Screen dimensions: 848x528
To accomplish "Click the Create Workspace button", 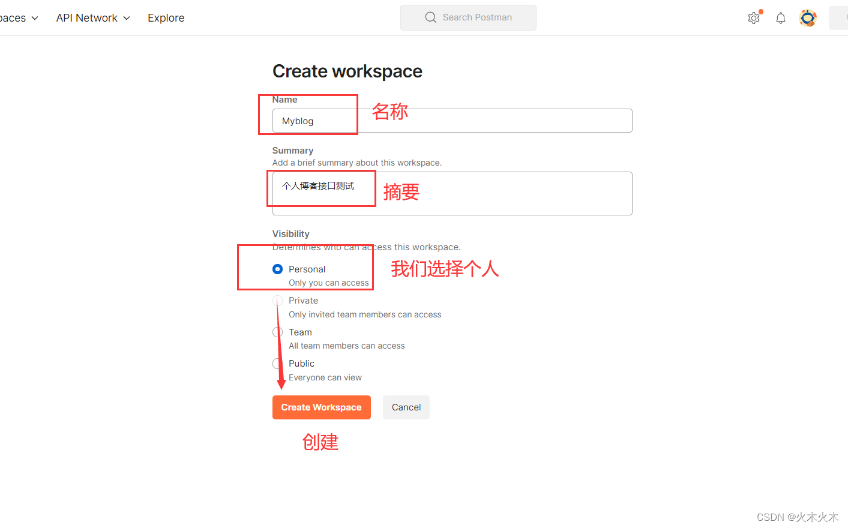I will [x=321, y=407].
